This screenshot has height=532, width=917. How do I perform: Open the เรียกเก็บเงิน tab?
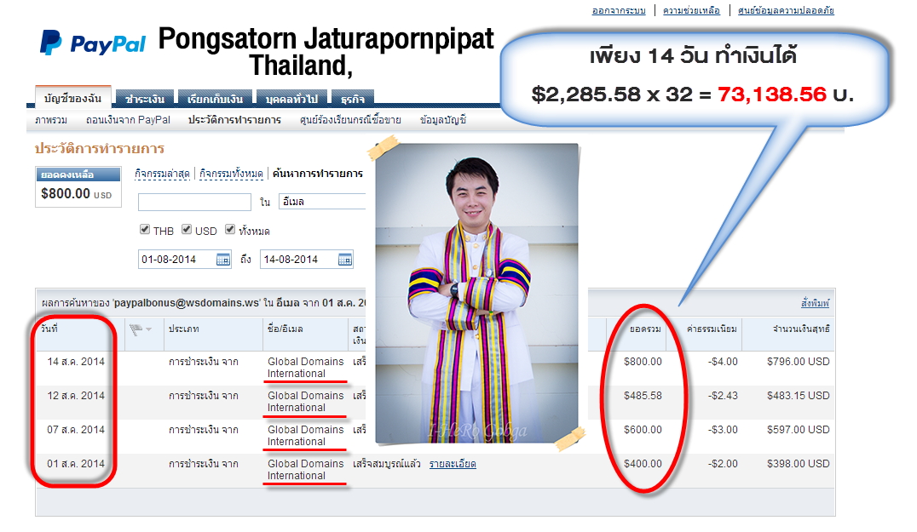[x=216, y=100]
